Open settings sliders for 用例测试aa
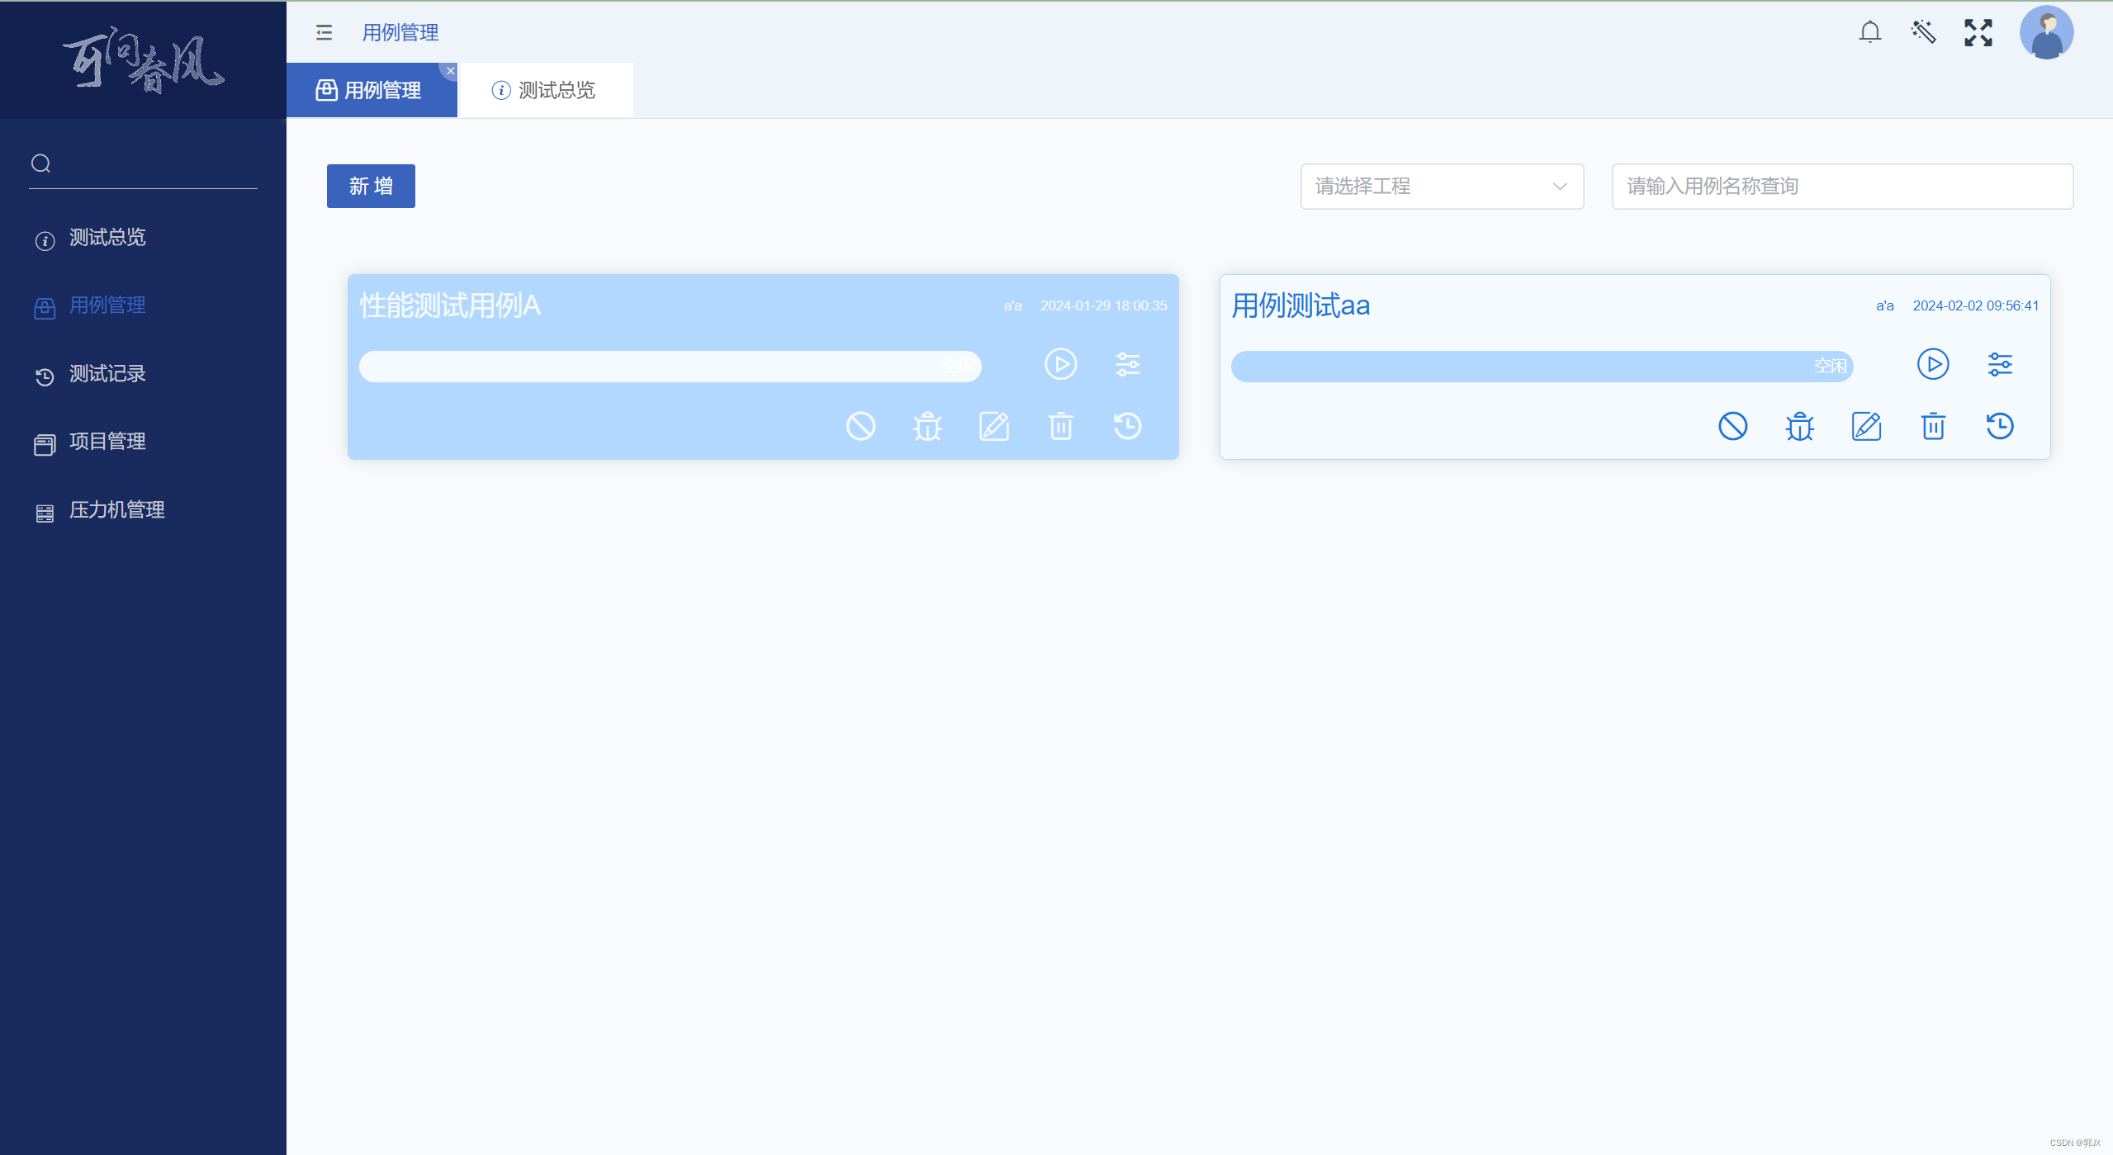This screenshot has height=1155, width=2113. [1999, 364]
